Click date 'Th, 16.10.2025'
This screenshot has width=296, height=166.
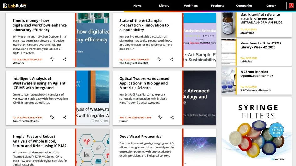tap(248, 29)
